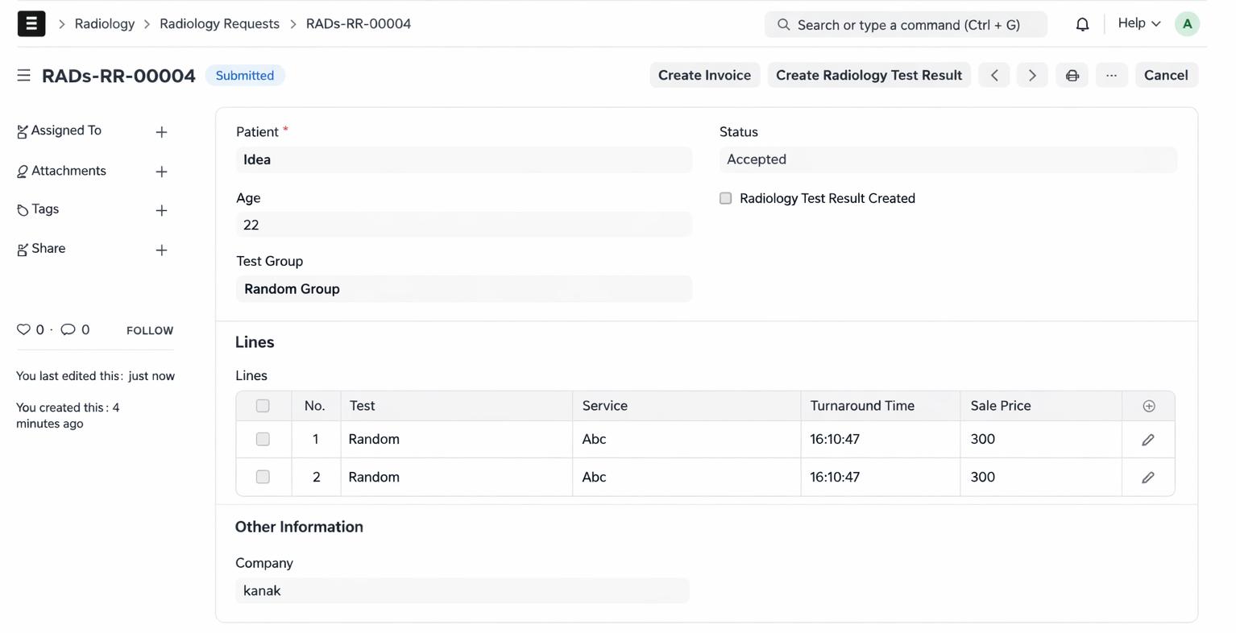Select all rows in Lines table
The width and height of the screenshot is (1236, 633).
263,406
